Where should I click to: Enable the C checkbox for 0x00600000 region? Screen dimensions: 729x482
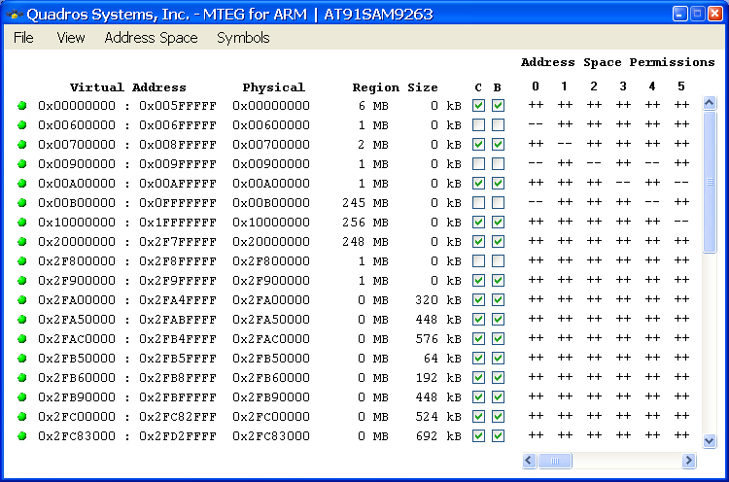[x=478, y=125]
